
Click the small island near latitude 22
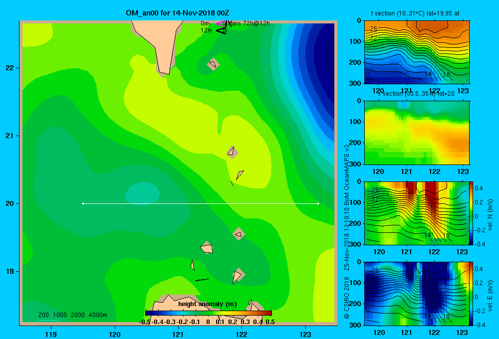(213, 64)
